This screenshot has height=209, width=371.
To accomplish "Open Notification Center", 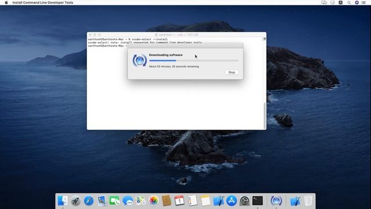I will (x=363, y=2).
